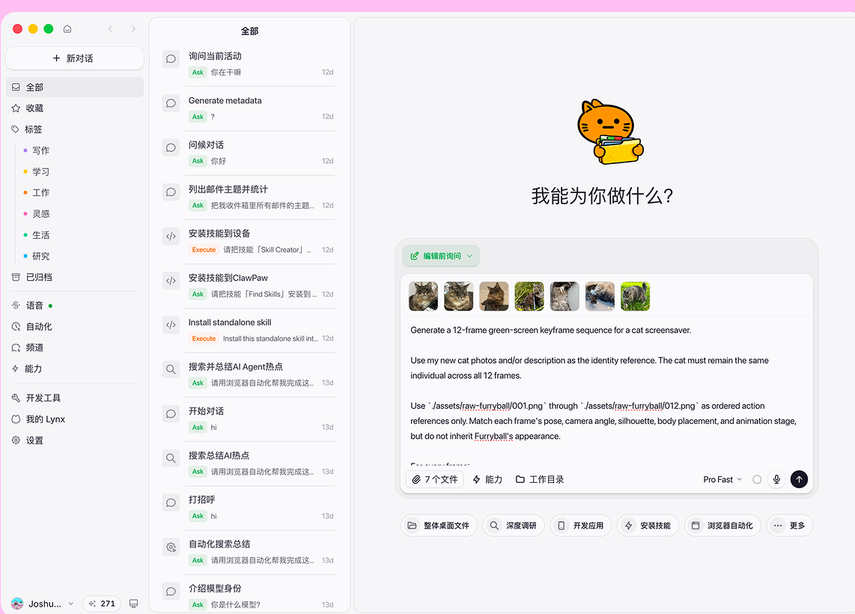This screenshot has height=614, width=855.
Task: Click the fourth attached cat photo on grass
Action: [x=529, y=296]
